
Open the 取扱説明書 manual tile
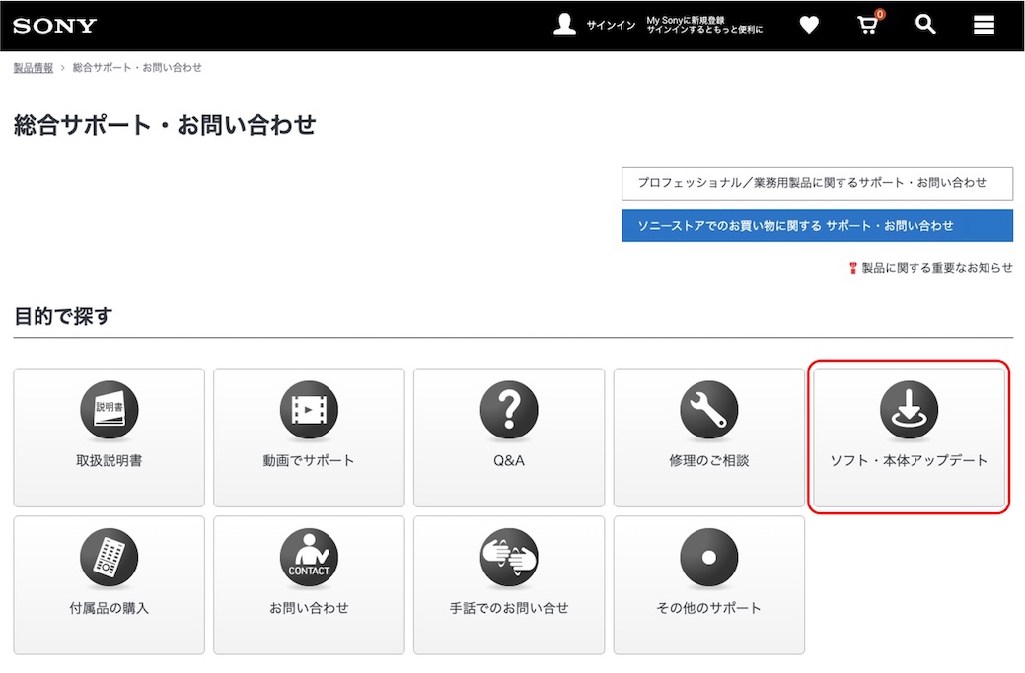tap(109, 437)
